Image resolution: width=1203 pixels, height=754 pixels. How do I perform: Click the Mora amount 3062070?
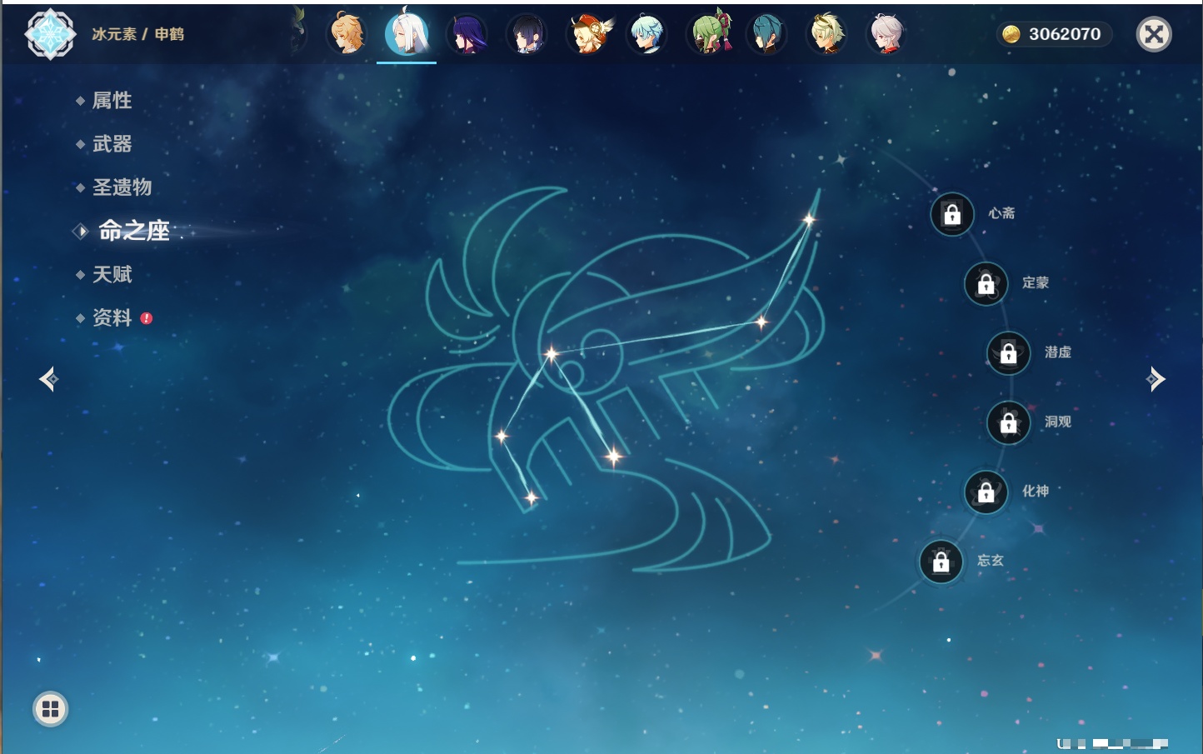pos(1065,34)
